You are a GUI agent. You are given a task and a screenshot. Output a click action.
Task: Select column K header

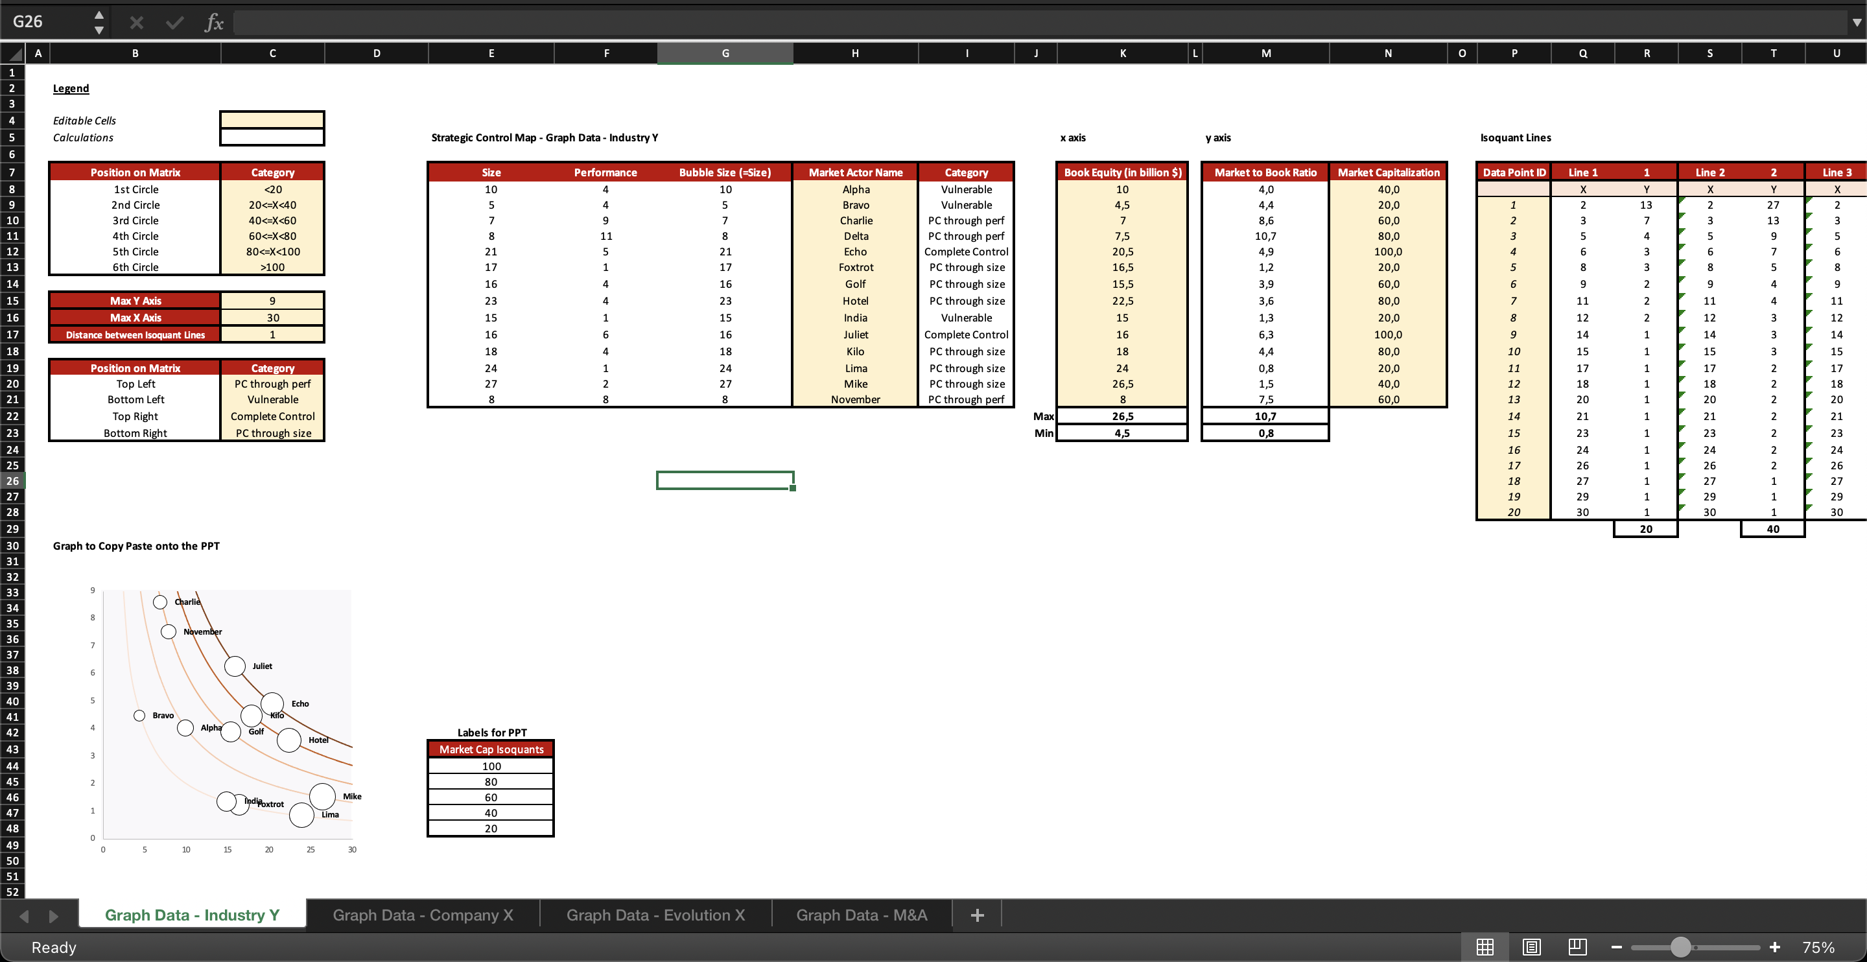(1123, 53)
